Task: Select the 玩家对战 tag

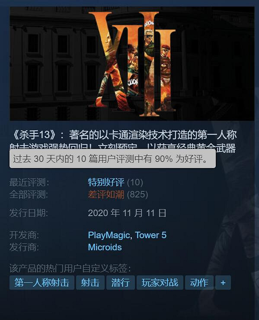Action: click(x=160, y=283)
